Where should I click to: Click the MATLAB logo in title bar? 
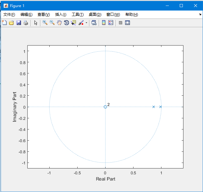6,6
